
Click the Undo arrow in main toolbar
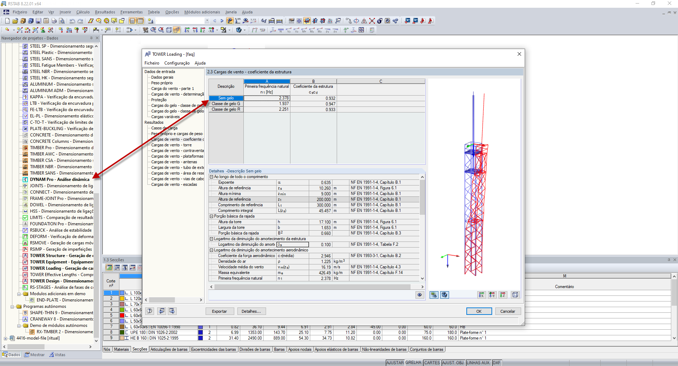coord(72,21)
